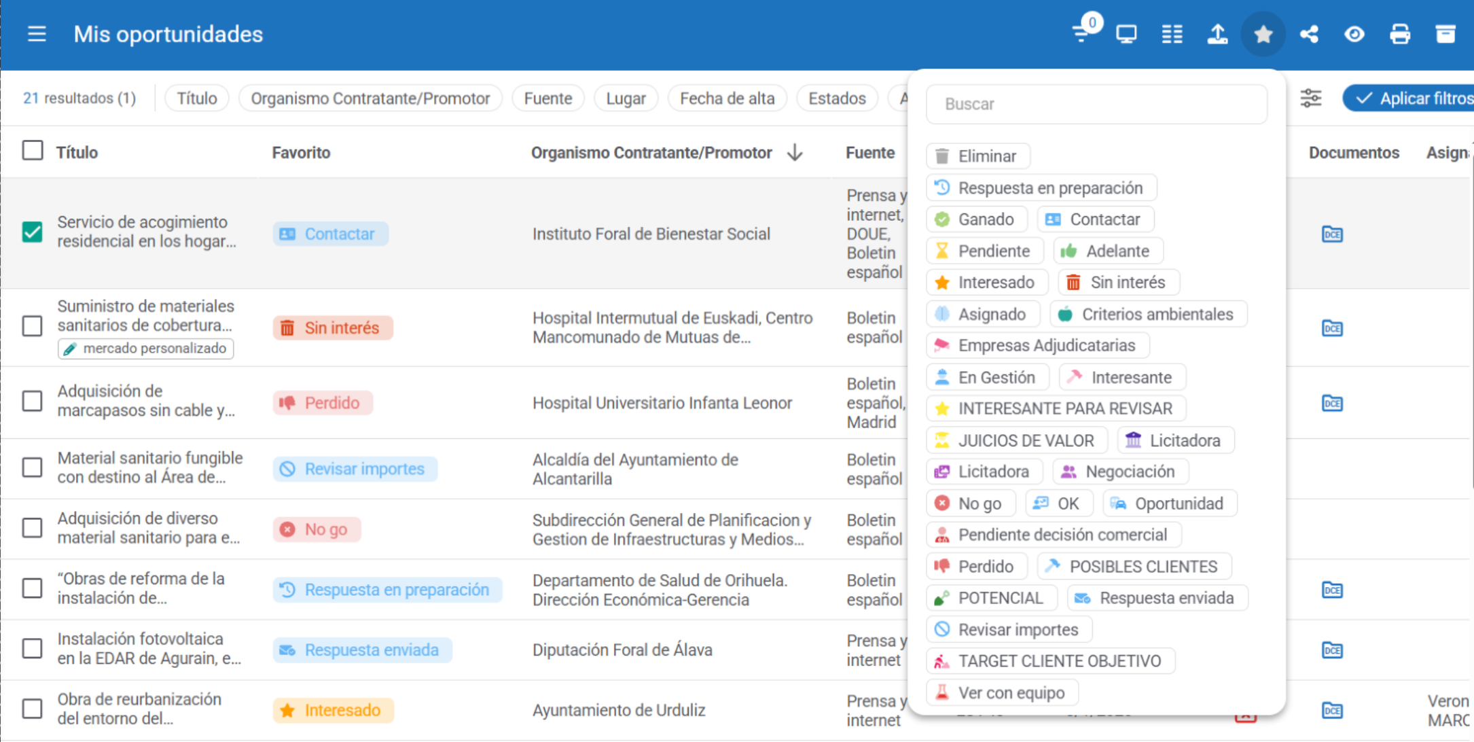Click the eye visibility icon in header
1474x742 pixels.
1354,34
